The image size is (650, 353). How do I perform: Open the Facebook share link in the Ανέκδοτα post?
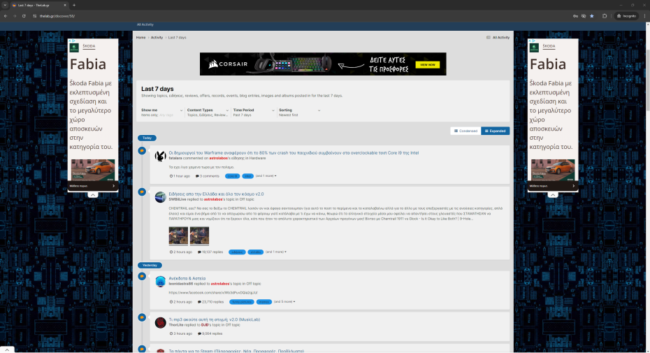[213, 292]
